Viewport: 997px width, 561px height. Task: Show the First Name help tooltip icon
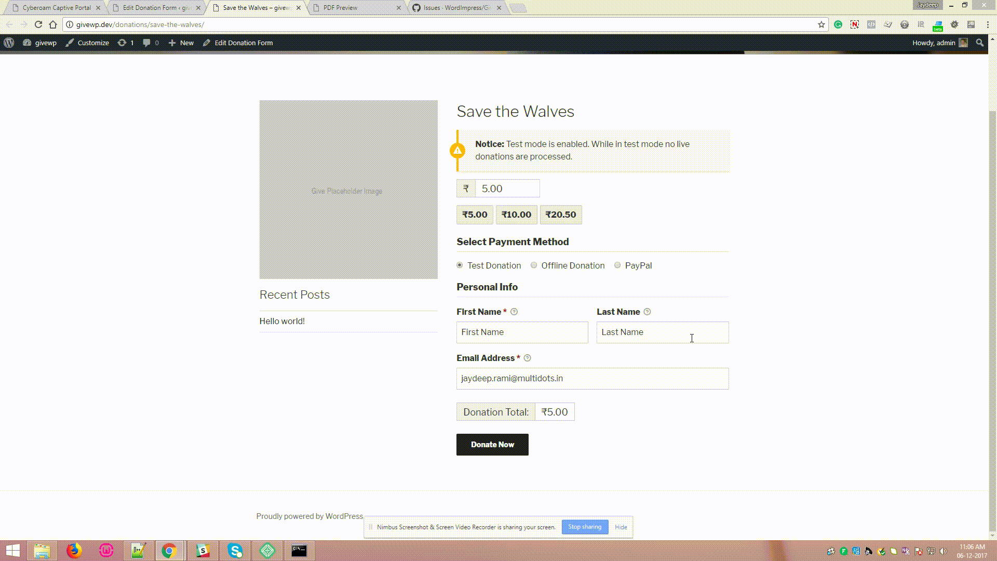(x=514, y=312)
